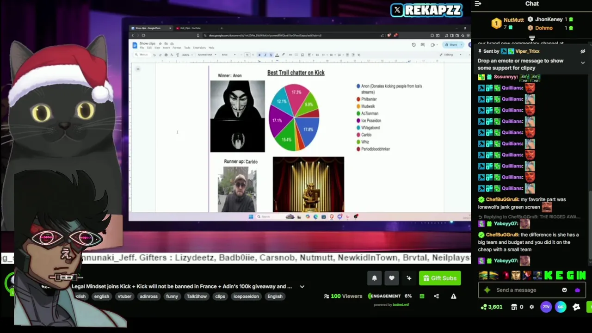Select the Show clips Google Docs tab
Image resolution: width=592 pixels, height=333 pixels.
(x=150, y=28)
